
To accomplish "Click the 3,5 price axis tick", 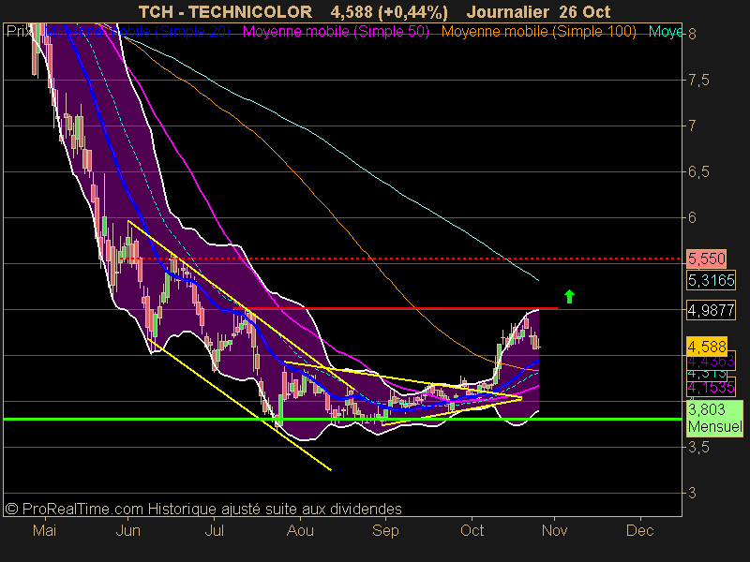I will pyautogui.click(x=698, y=448).
